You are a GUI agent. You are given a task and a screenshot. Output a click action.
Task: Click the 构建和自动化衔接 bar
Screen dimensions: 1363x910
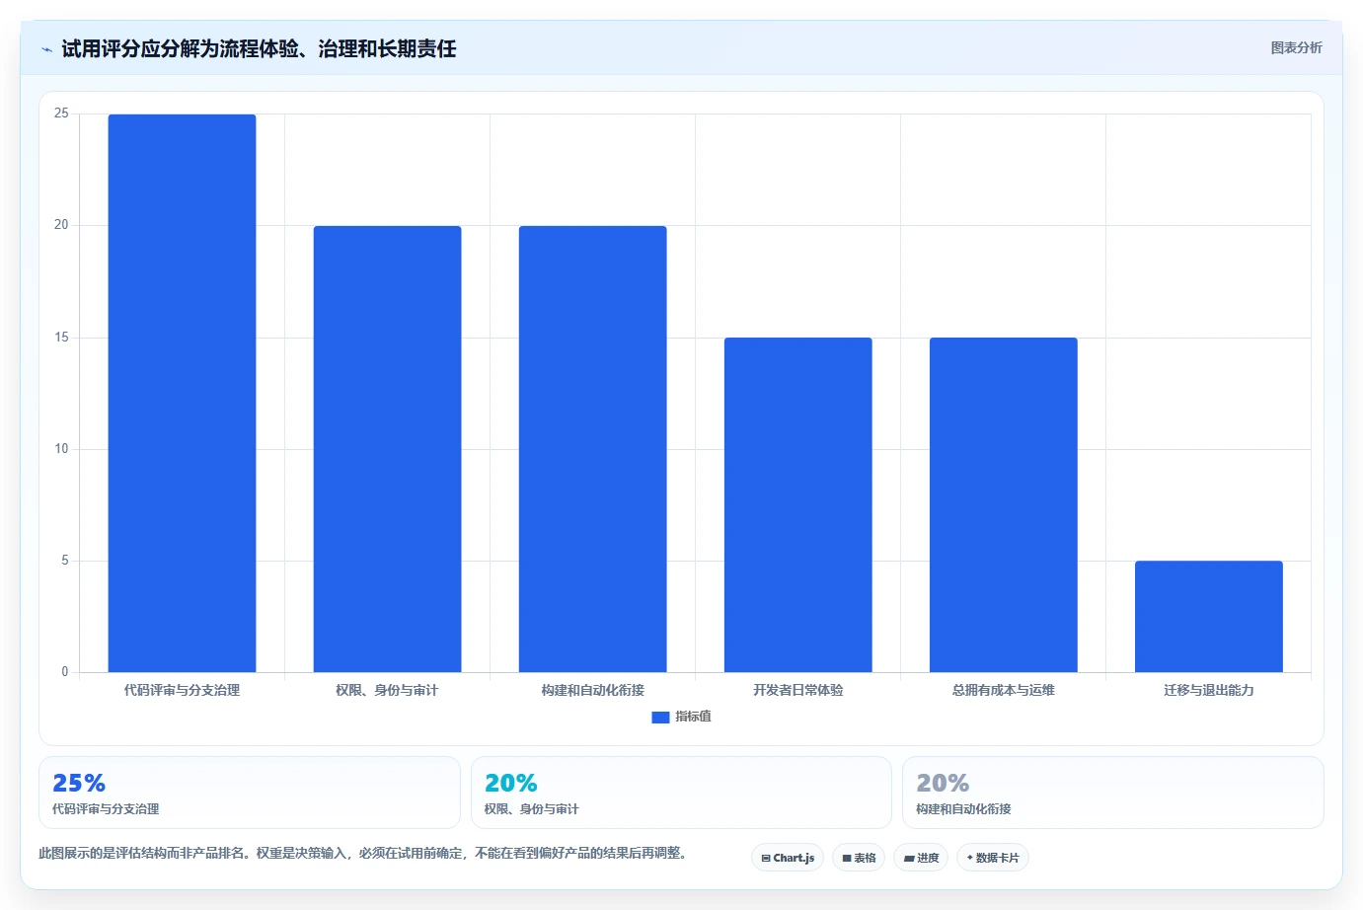pos(592,449)
